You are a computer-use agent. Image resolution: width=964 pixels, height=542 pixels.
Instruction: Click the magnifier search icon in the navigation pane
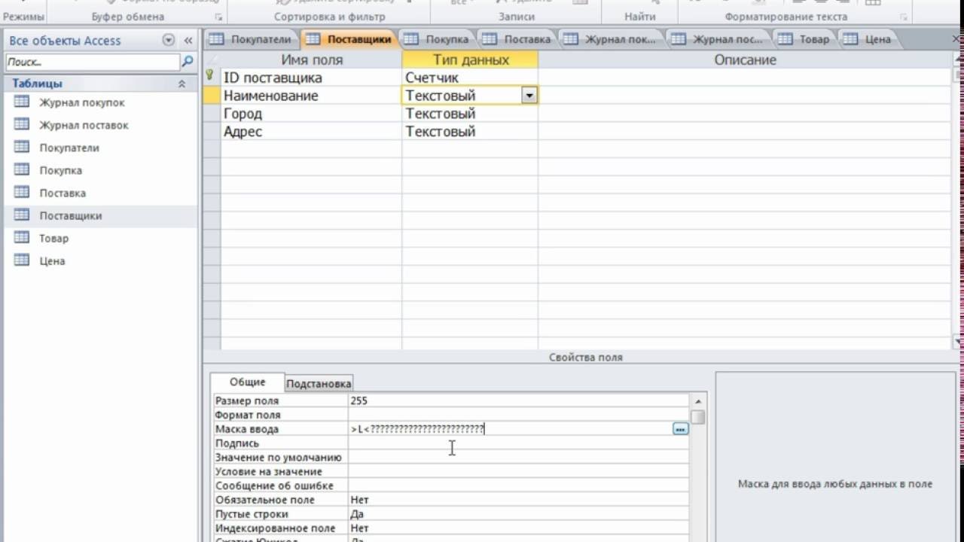[x=188, y=62]
